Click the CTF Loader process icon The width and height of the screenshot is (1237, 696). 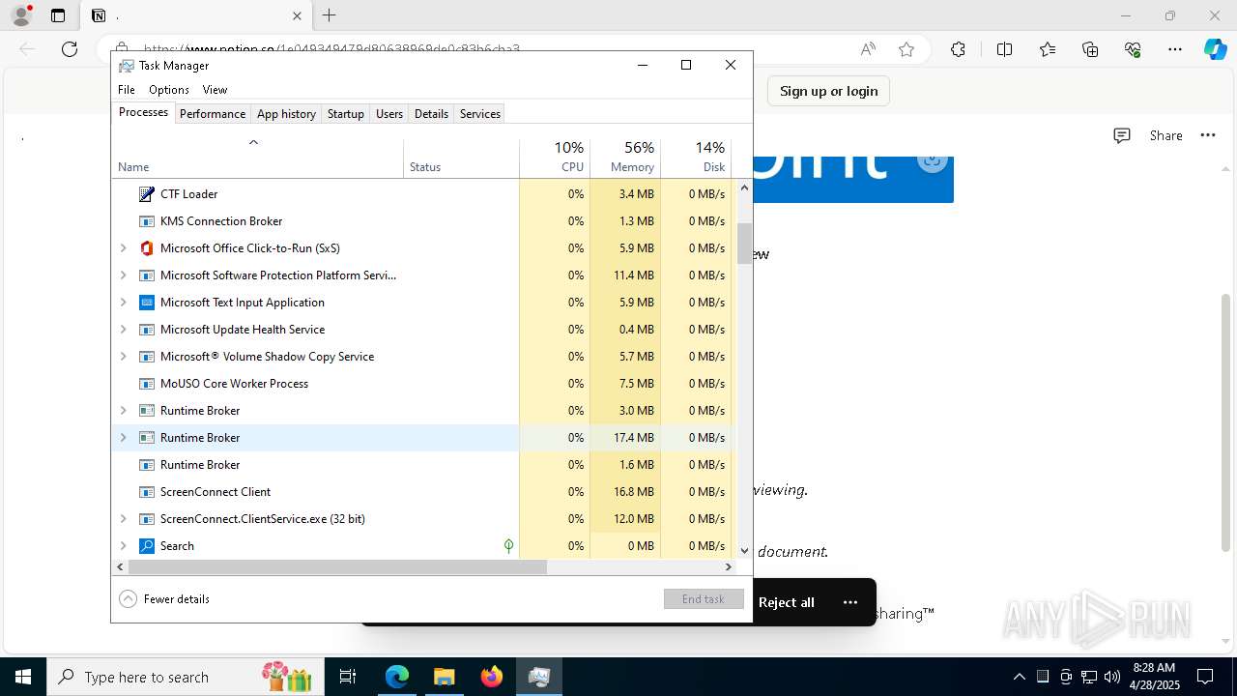147,194
